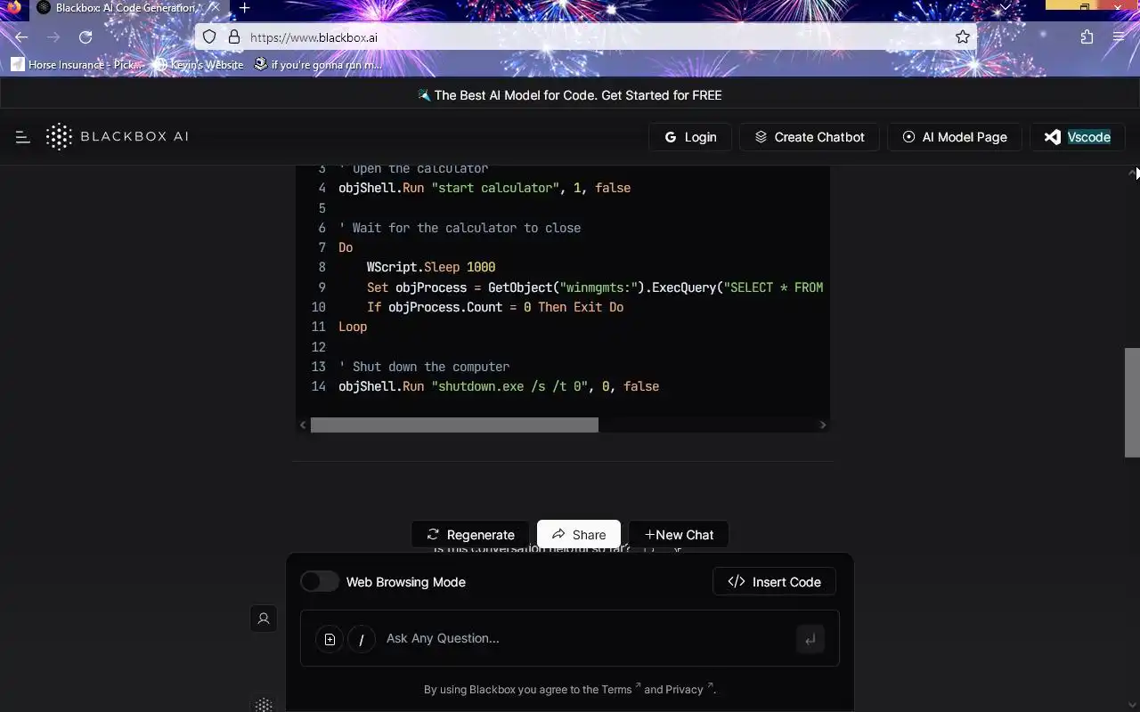Click the Login Google icon
This screenshot has height=712, width=1140.
[x=671, y=137]
